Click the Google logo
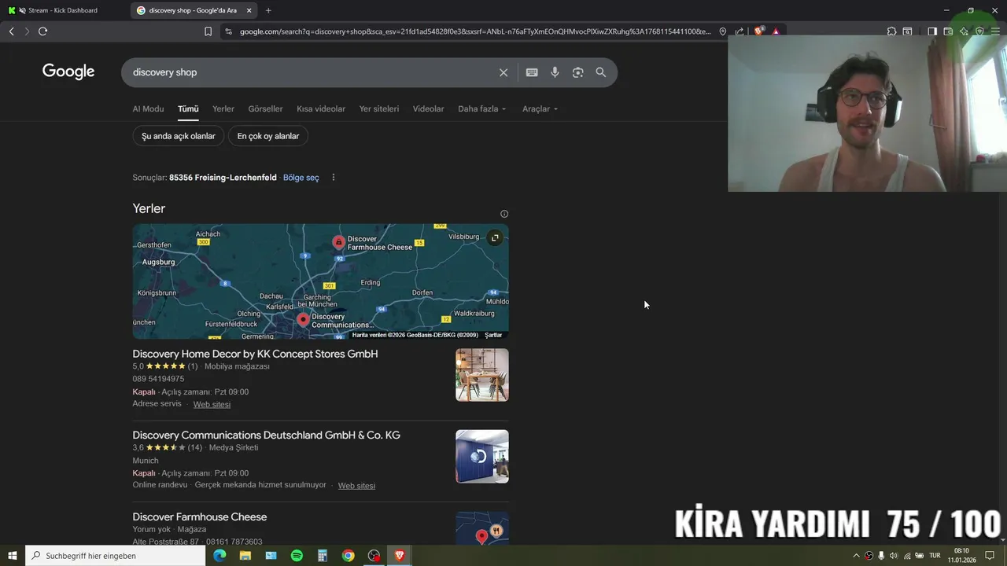The height and width of the screenshot is (566, 1007). tap(68, 72)
